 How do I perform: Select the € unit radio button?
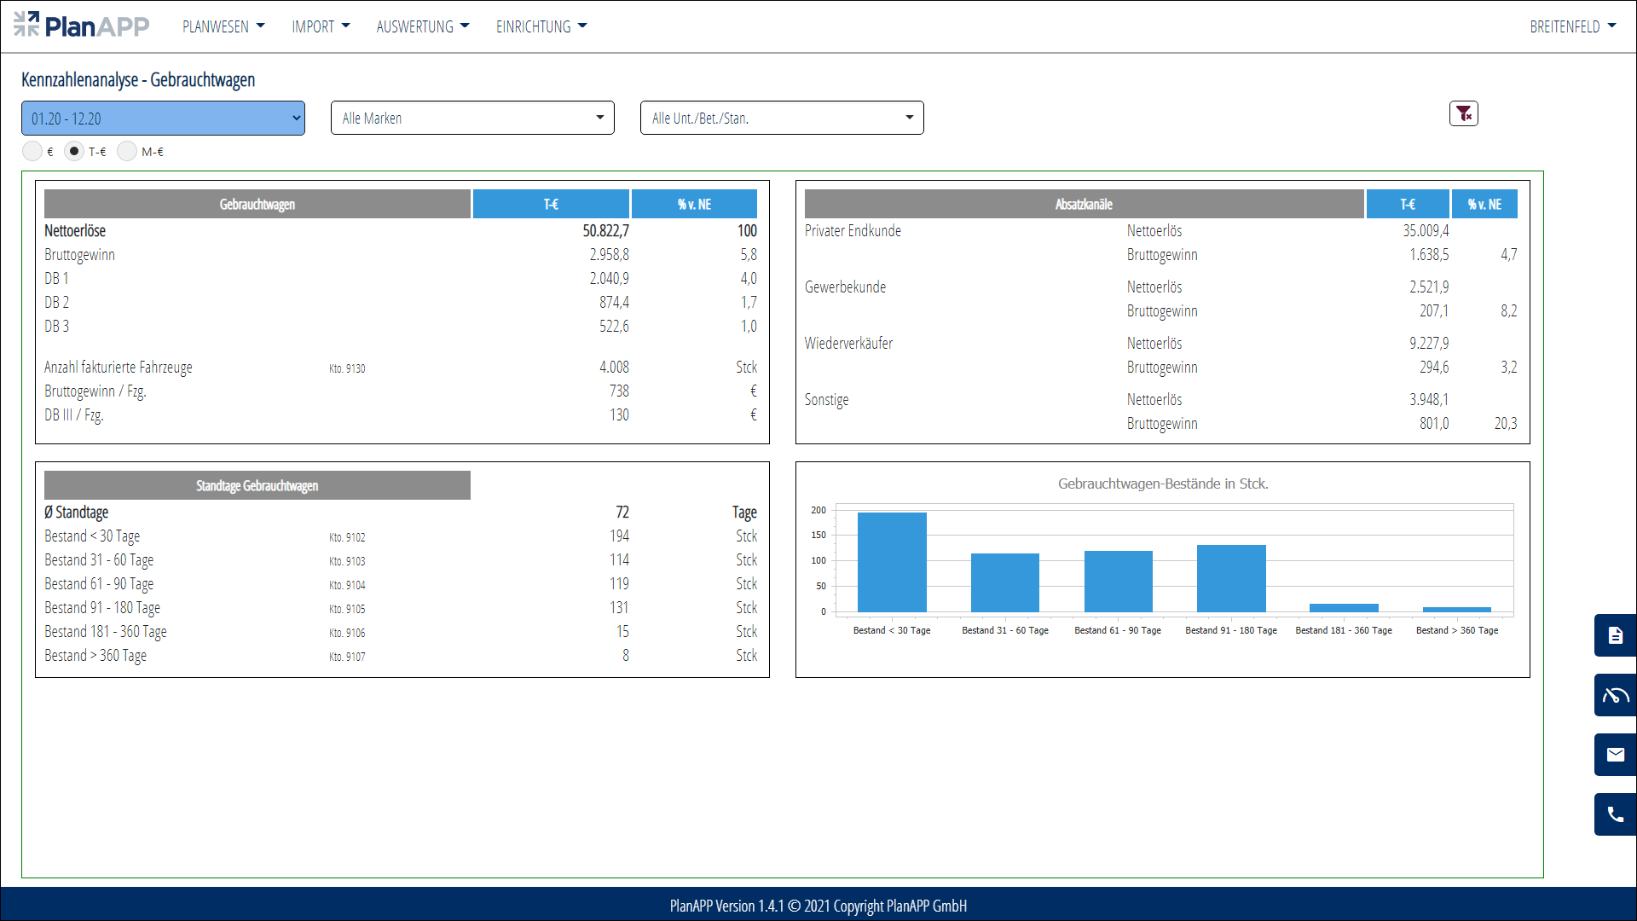32,151
